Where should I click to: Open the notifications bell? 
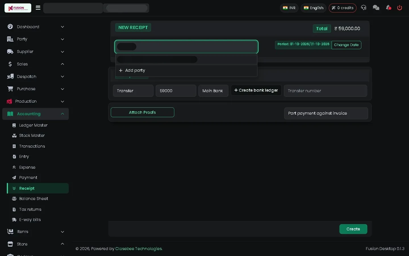(x=388, y=8)
